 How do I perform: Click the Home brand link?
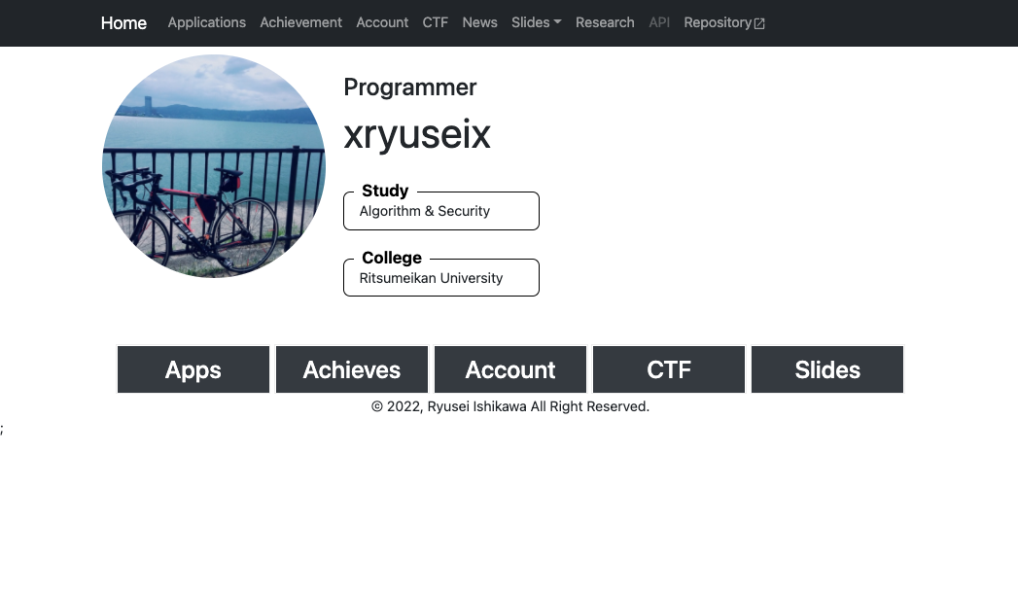123,22
